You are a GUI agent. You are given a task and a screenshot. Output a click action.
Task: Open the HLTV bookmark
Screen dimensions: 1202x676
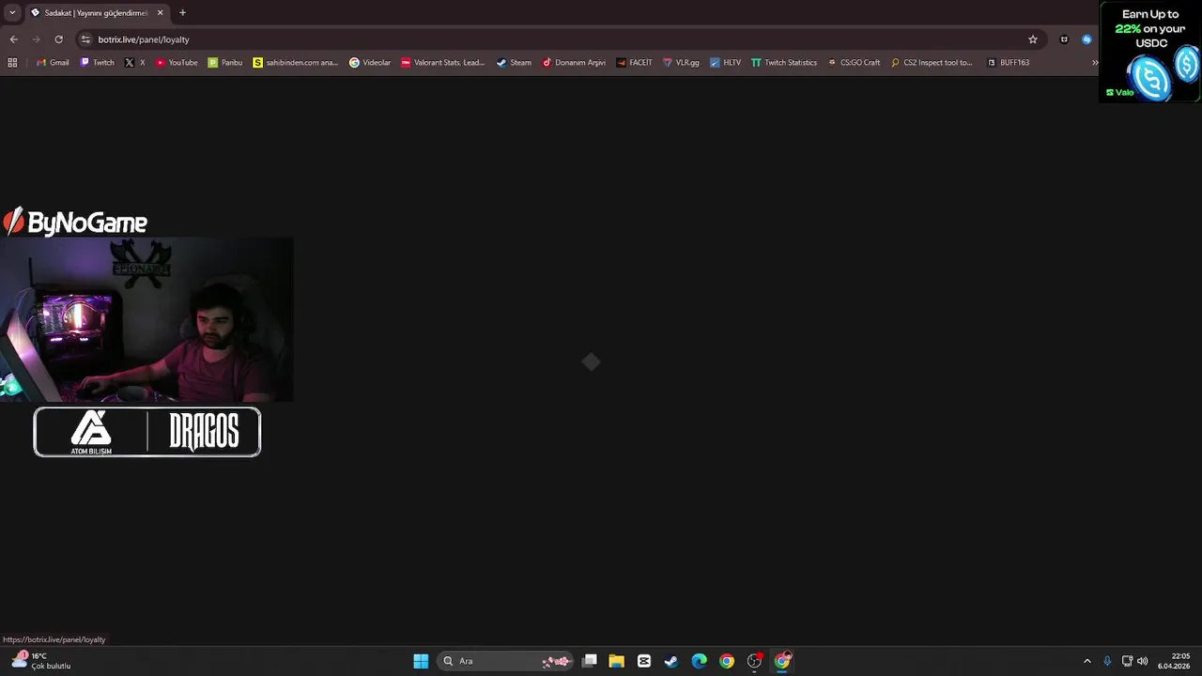coord(725,63)
